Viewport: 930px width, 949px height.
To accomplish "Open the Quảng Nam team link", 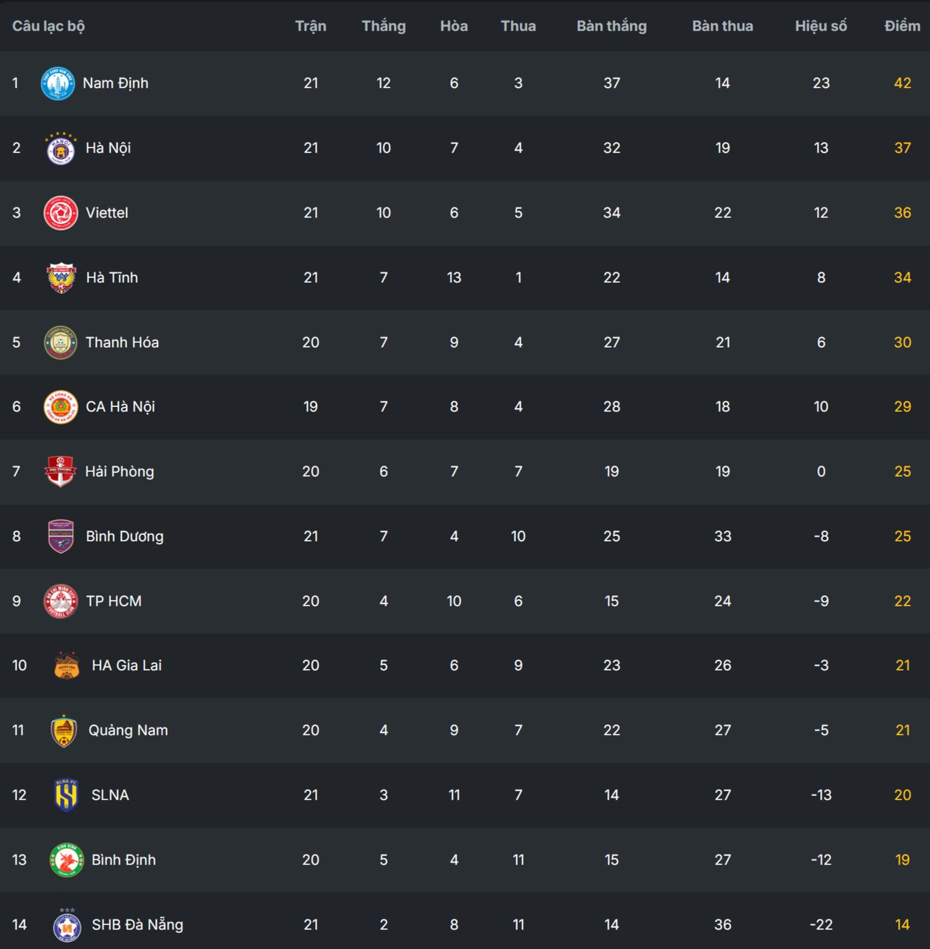I will [x=128, y=730].
